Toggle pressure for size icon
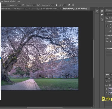 (69, 5)
